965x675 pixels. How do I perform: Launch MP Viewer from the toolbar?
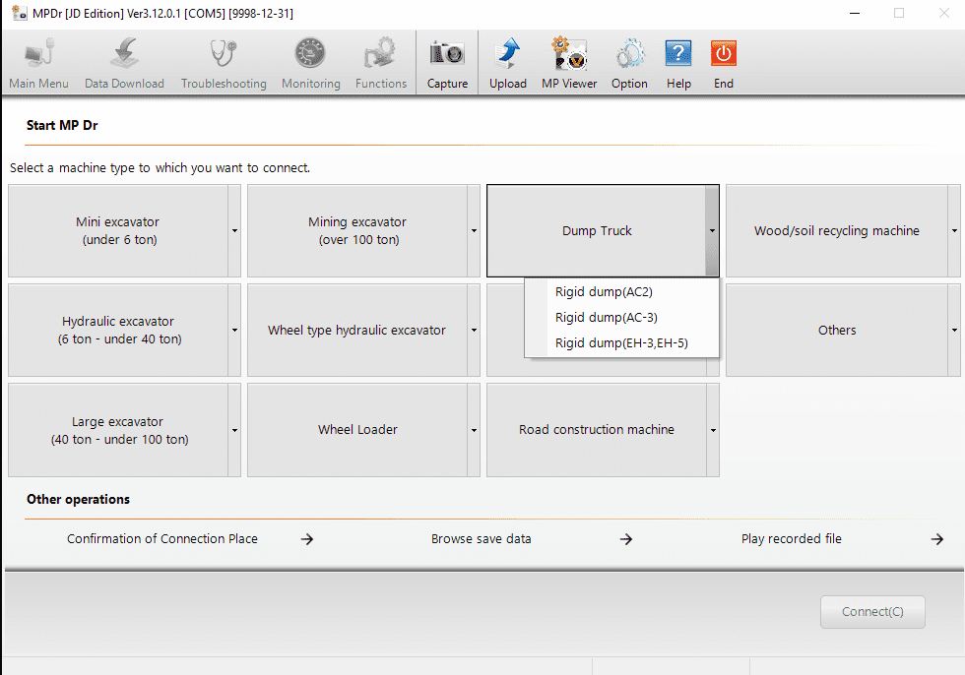pos(569,54)
